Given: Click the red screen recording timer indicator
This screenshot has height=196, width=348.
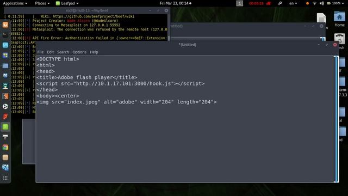Looking at the screenshot, I should (x=260, y=3).
